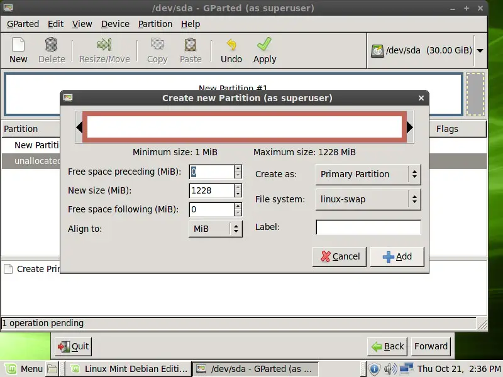Screen dimensions: 503x377
Task: Click the Flags column header
Action: [x=458, y=129]
